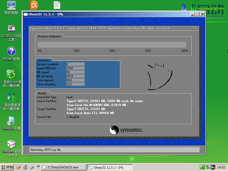This screenshot has width=228, height=171.
Task: Expand the quick launch overflow chevron
Action: point(38,166)
